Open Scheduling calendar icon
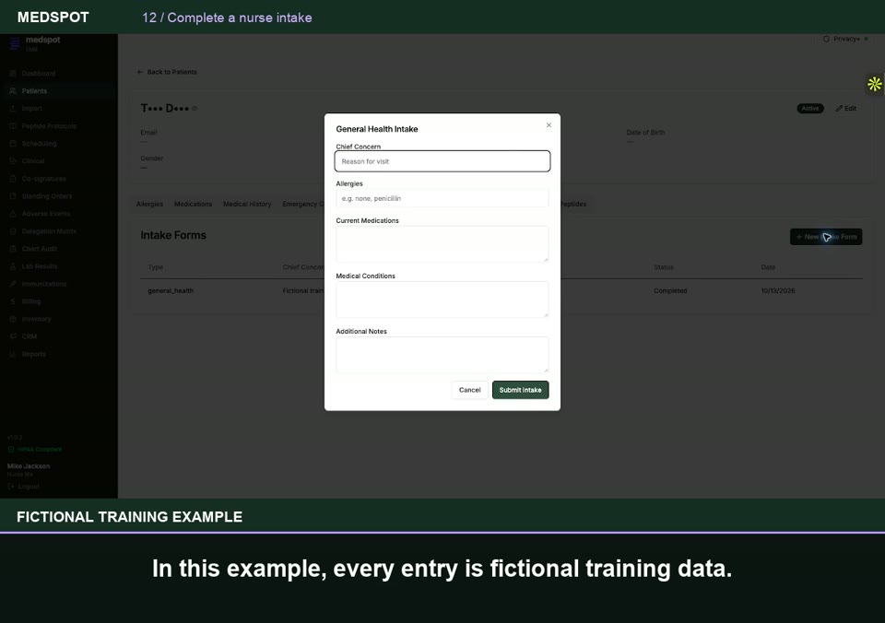The image size is (885, 623). [x=13, y=144]
